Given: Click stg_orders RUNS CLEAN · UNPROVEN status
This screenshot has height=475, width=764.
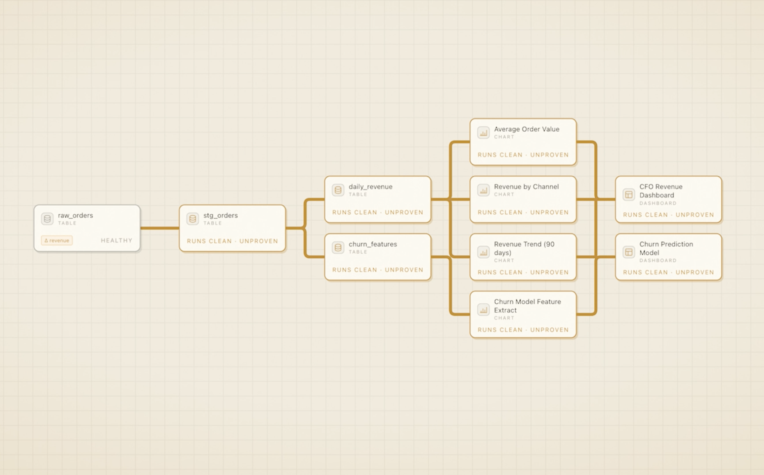Looking at the screenshot, I should click(x=232, y=241).
